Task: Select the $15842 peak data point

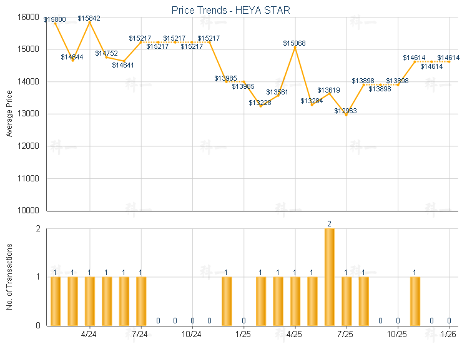Action: coord(90,22)
